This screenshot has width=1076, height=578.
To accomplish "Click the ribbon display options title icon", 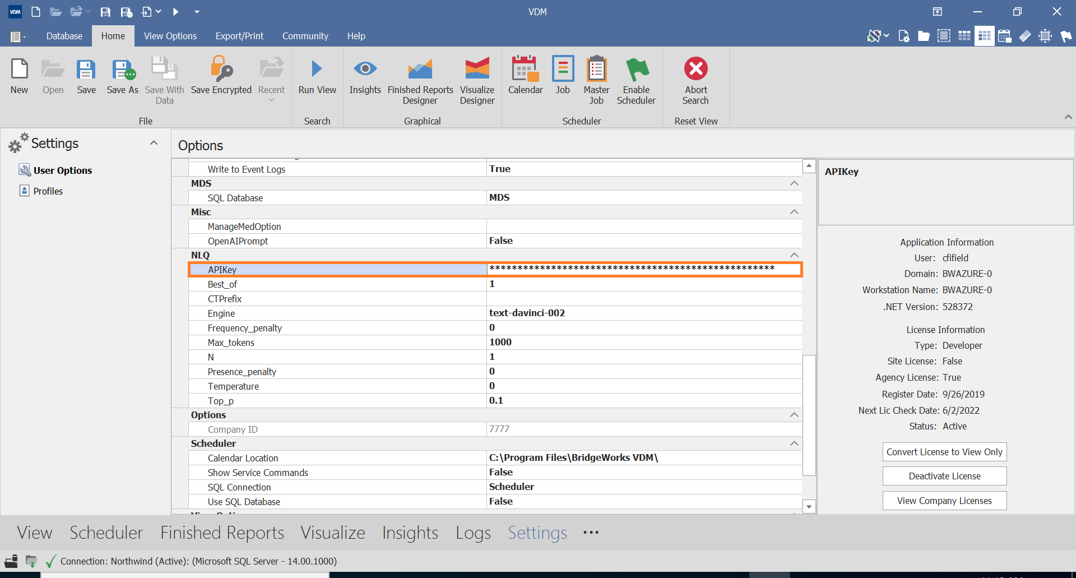I will pos(937,11).
